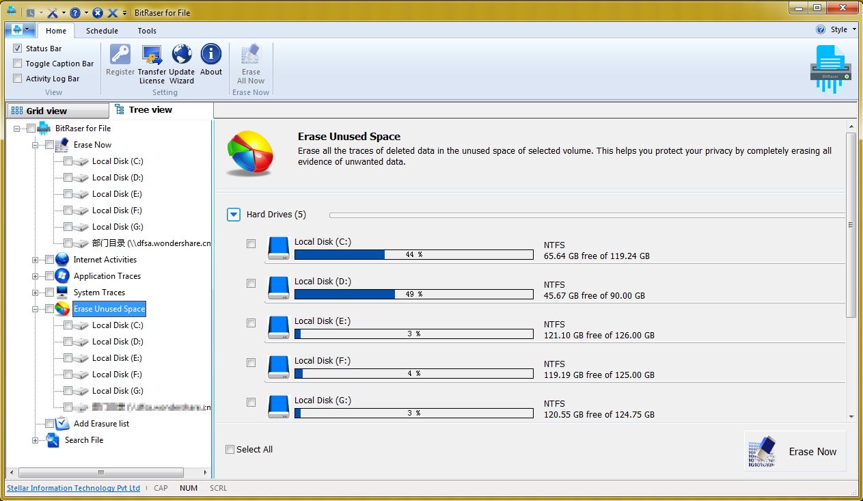Screen dimensions: 863x501
Task: Collapse BitRaser for File root node
Action: coord(17,128)
